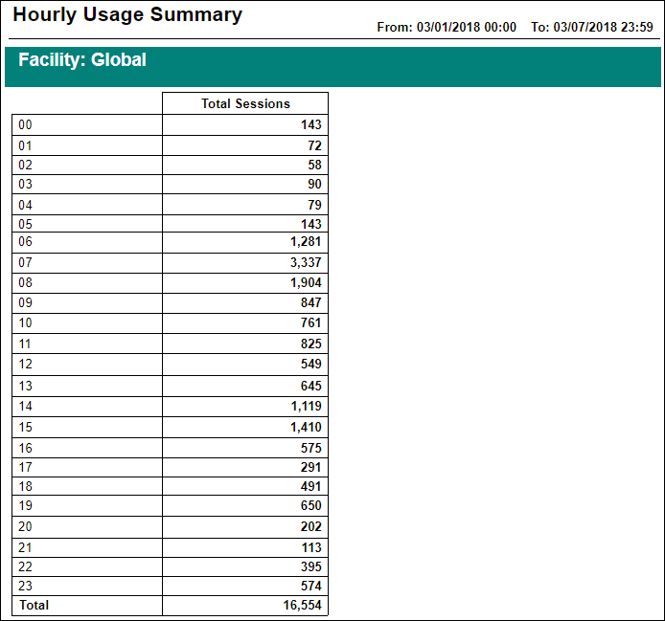This screenshot has width=665, height=621.
Task: Click sessions value 72 for hour 01
Action: [x=314, y=145]
